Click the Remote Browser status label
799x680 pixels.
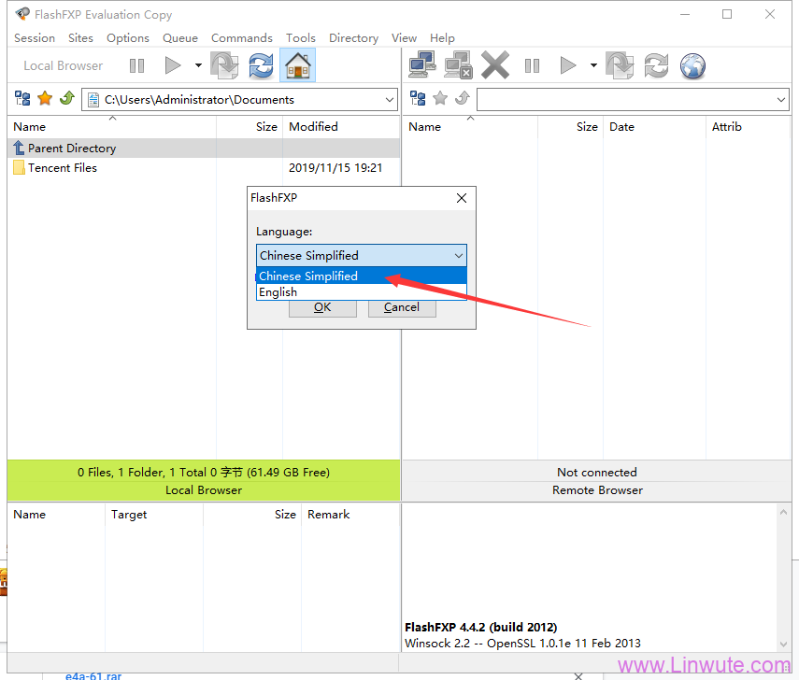597,490
